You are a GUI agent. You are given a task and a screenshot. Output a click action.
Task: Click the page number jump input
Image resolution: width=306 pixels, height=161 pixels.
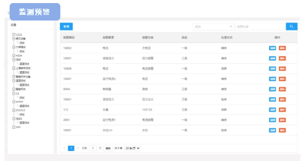pyautogui.click(x=93, y=148)
